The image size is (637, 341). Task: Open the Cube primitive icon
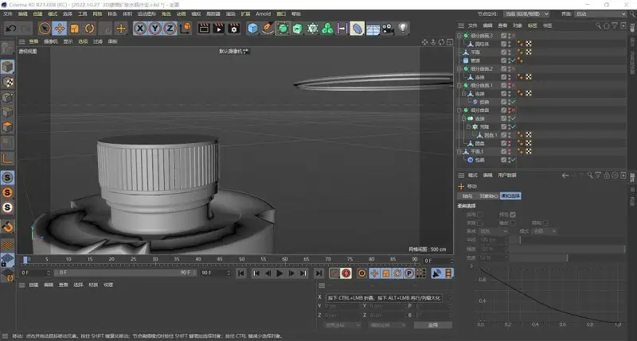click(x=252, y=29)
